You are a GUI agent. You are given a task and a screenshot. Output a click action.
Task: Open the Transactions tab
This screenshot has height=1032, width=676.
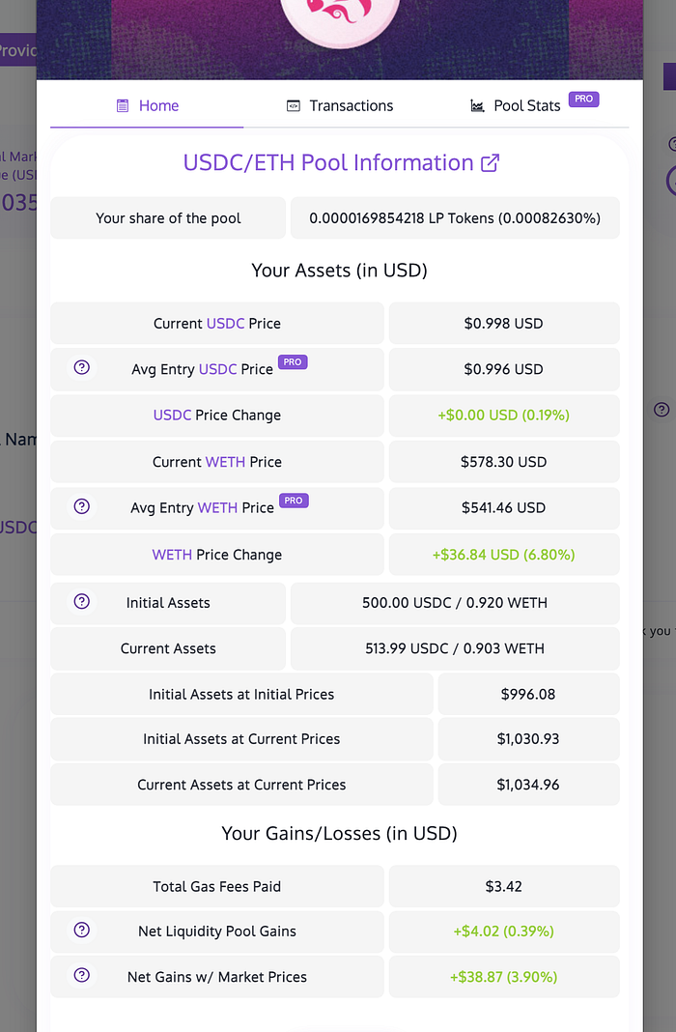coord(340,105)
